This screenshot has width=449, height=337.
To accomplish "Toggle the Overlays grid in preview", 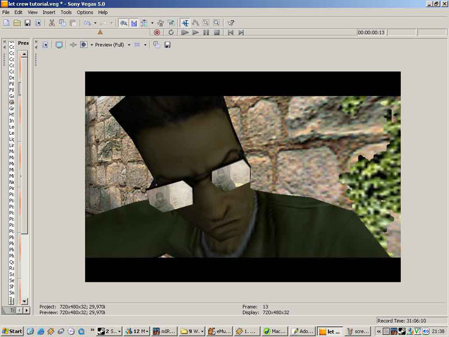I will (x=137, y=45).
